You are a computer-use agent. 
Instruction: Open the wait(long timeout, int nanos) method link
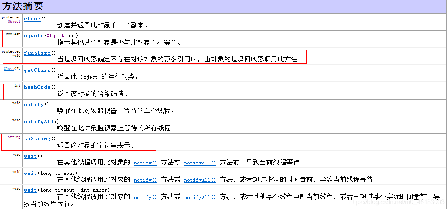pos(30,190)
